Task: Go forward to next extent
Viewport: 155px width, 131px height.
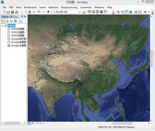Action: [x=149, y=12]
